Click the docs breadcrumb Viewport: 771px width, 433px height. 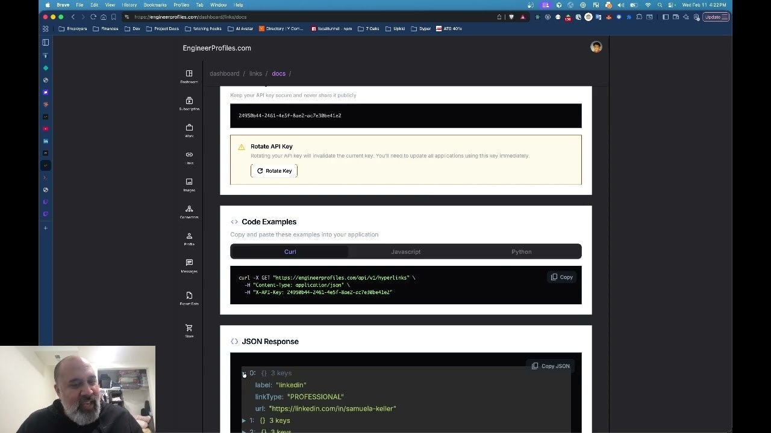278,73
